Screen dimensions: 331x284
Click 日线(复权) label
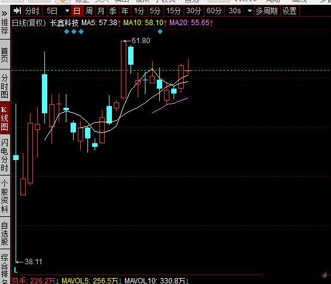pyautogui.click(x=29, y=23)
